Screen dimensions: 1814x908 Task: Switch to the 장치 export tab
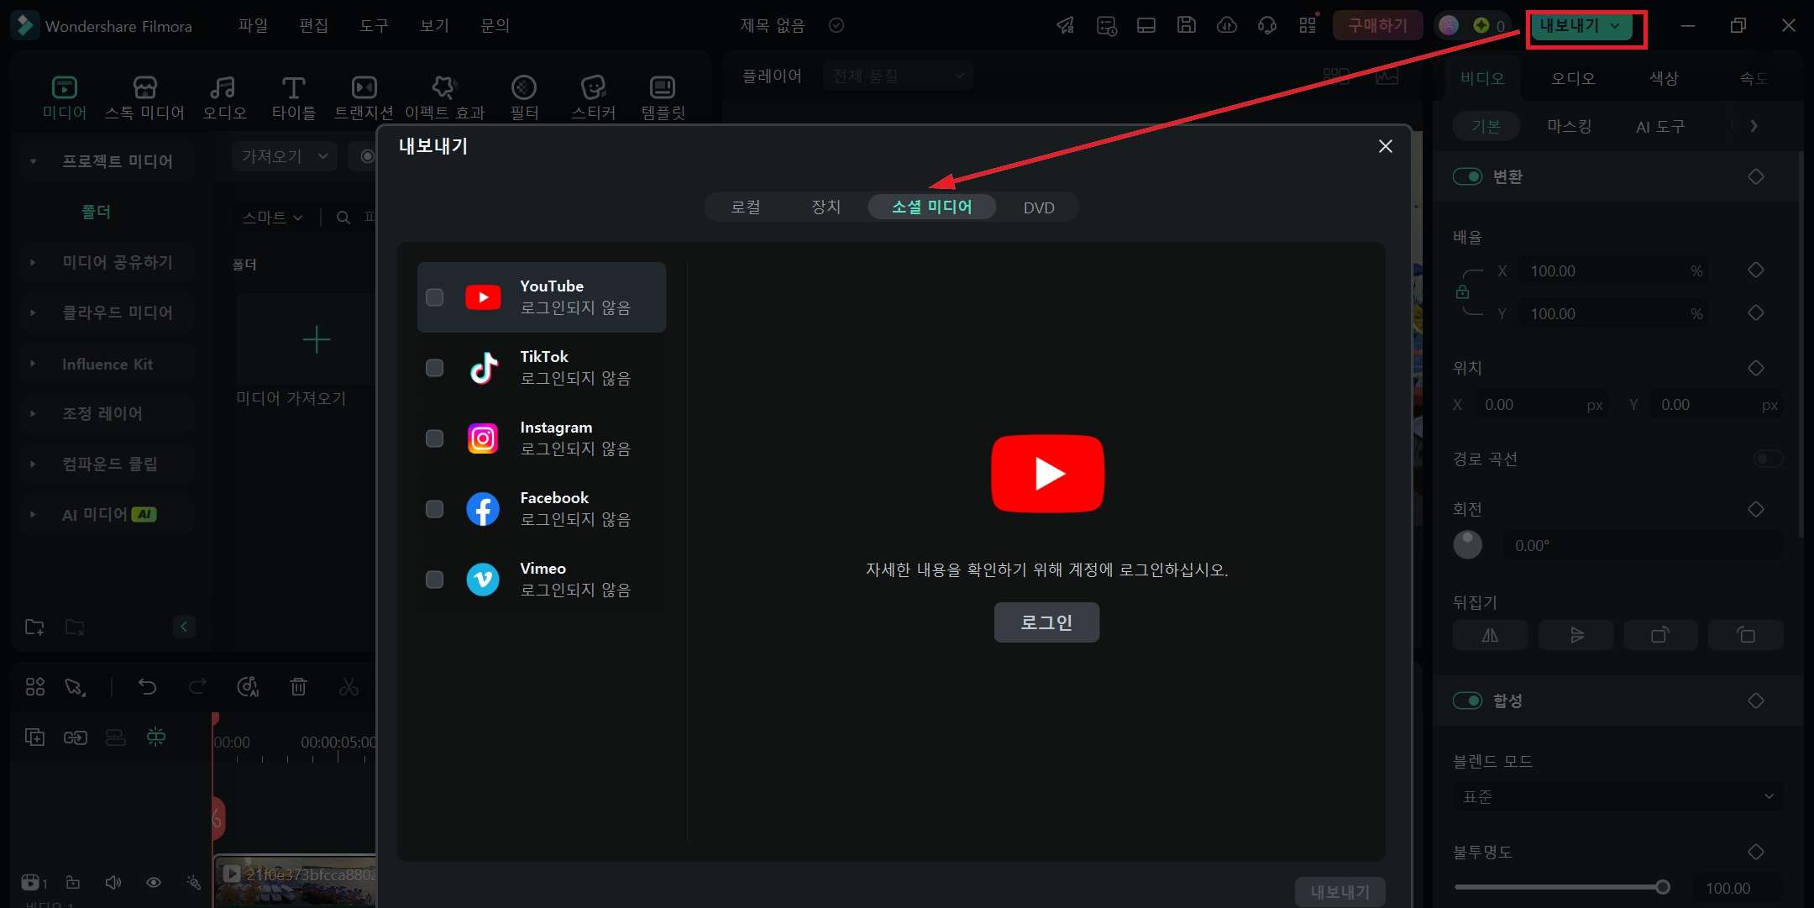click(826, 207)
